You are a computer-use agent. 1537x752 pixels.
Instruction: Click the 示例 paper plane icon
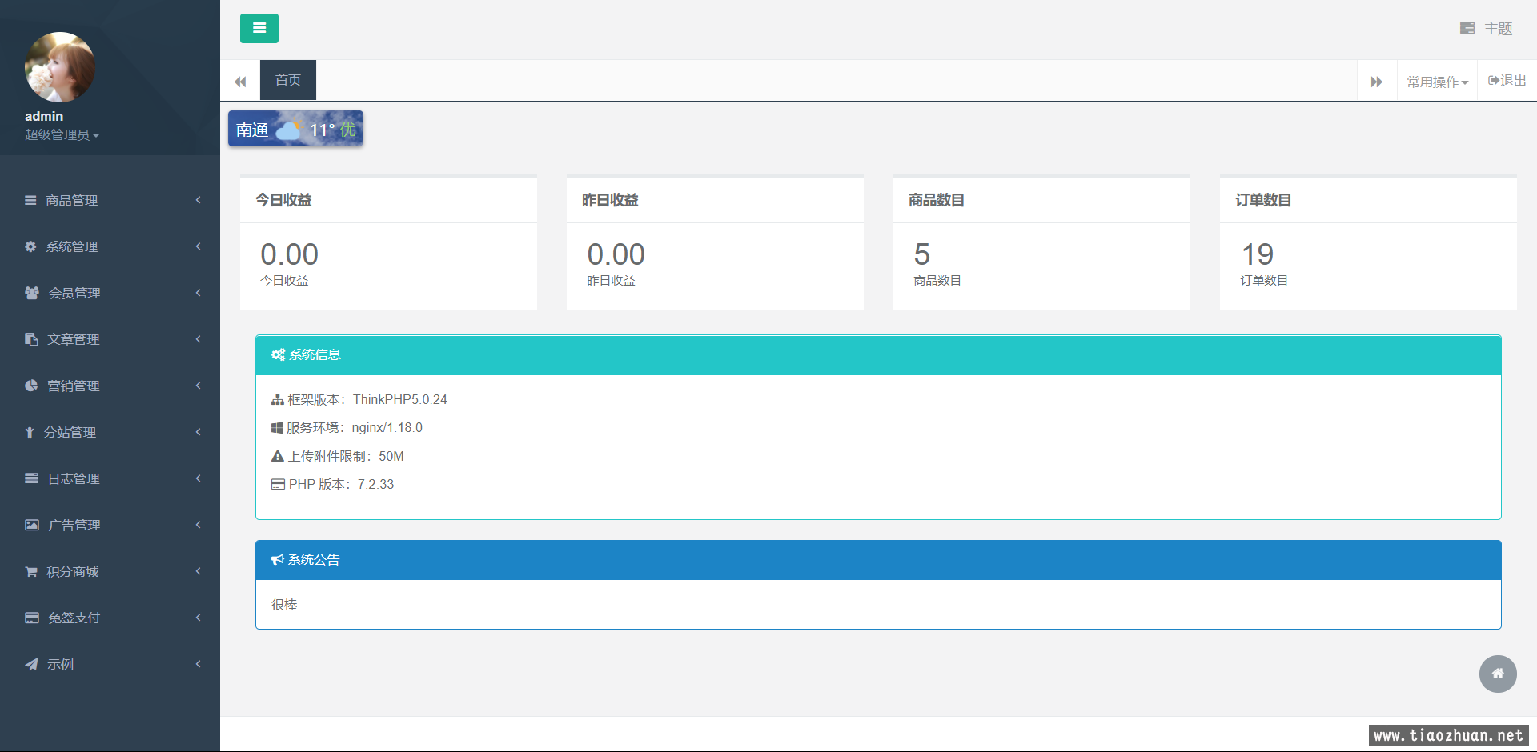click(31, 664)
